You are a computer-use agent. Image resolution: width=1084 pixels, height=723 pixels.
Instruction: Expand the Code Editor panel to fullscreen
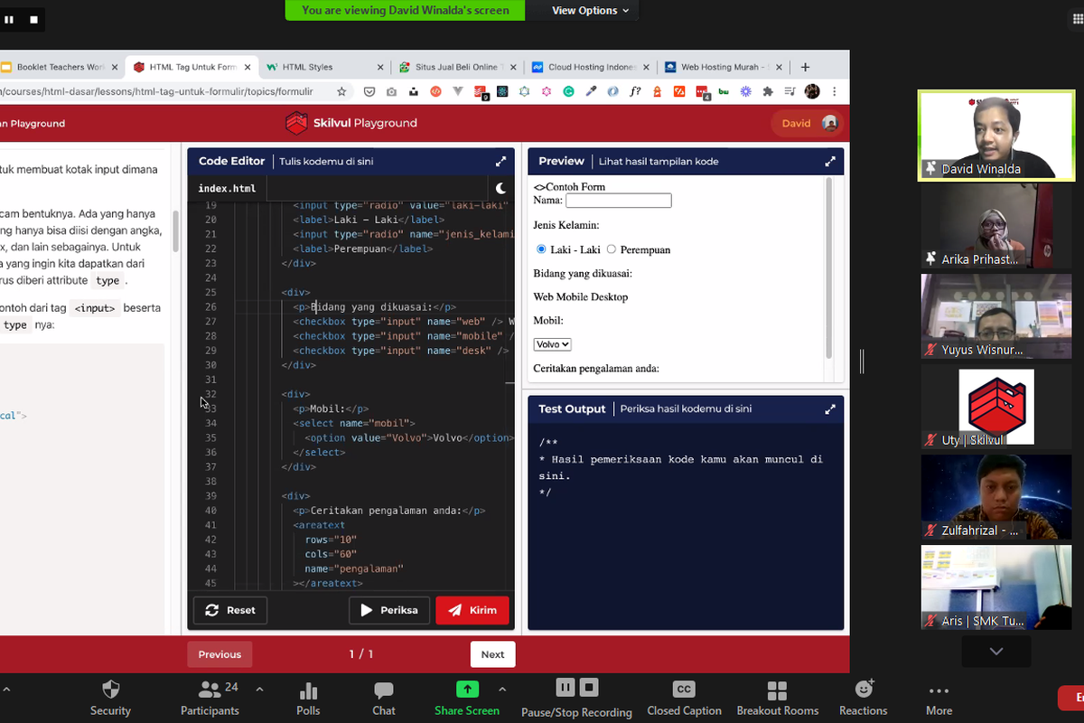[x=500, y=162]
